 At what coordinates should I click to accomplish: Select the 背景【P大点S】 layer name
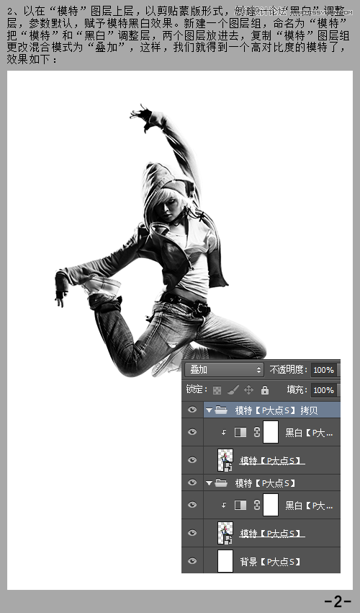coord(270,562)
